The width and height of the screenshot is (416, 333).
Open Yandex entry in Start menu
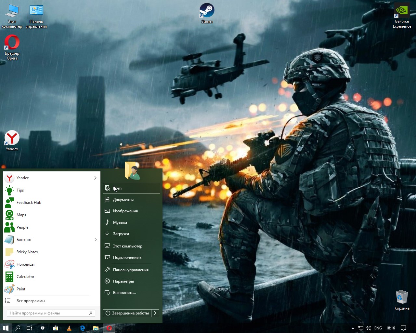click(x=47, y=178)
